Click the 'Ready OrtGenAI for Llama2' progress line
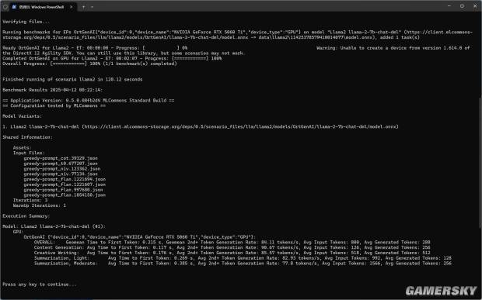This screenshot has height=300, width=482. pos(95,48)
